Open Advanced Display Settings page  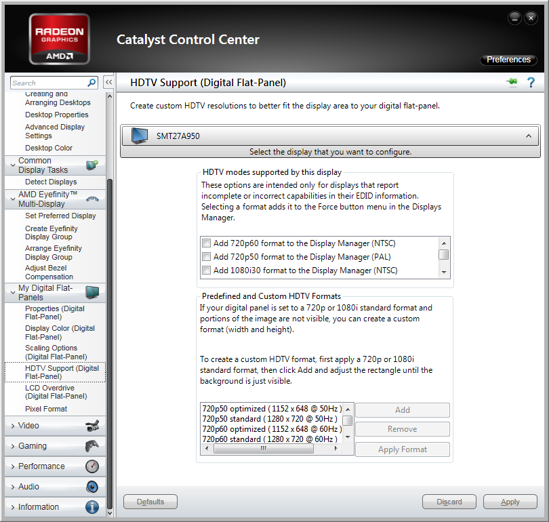click(x=55, y=132)
